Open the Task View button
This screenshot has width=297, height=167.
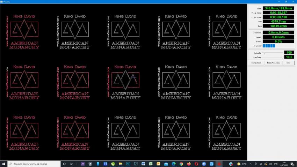coord(72,164)
